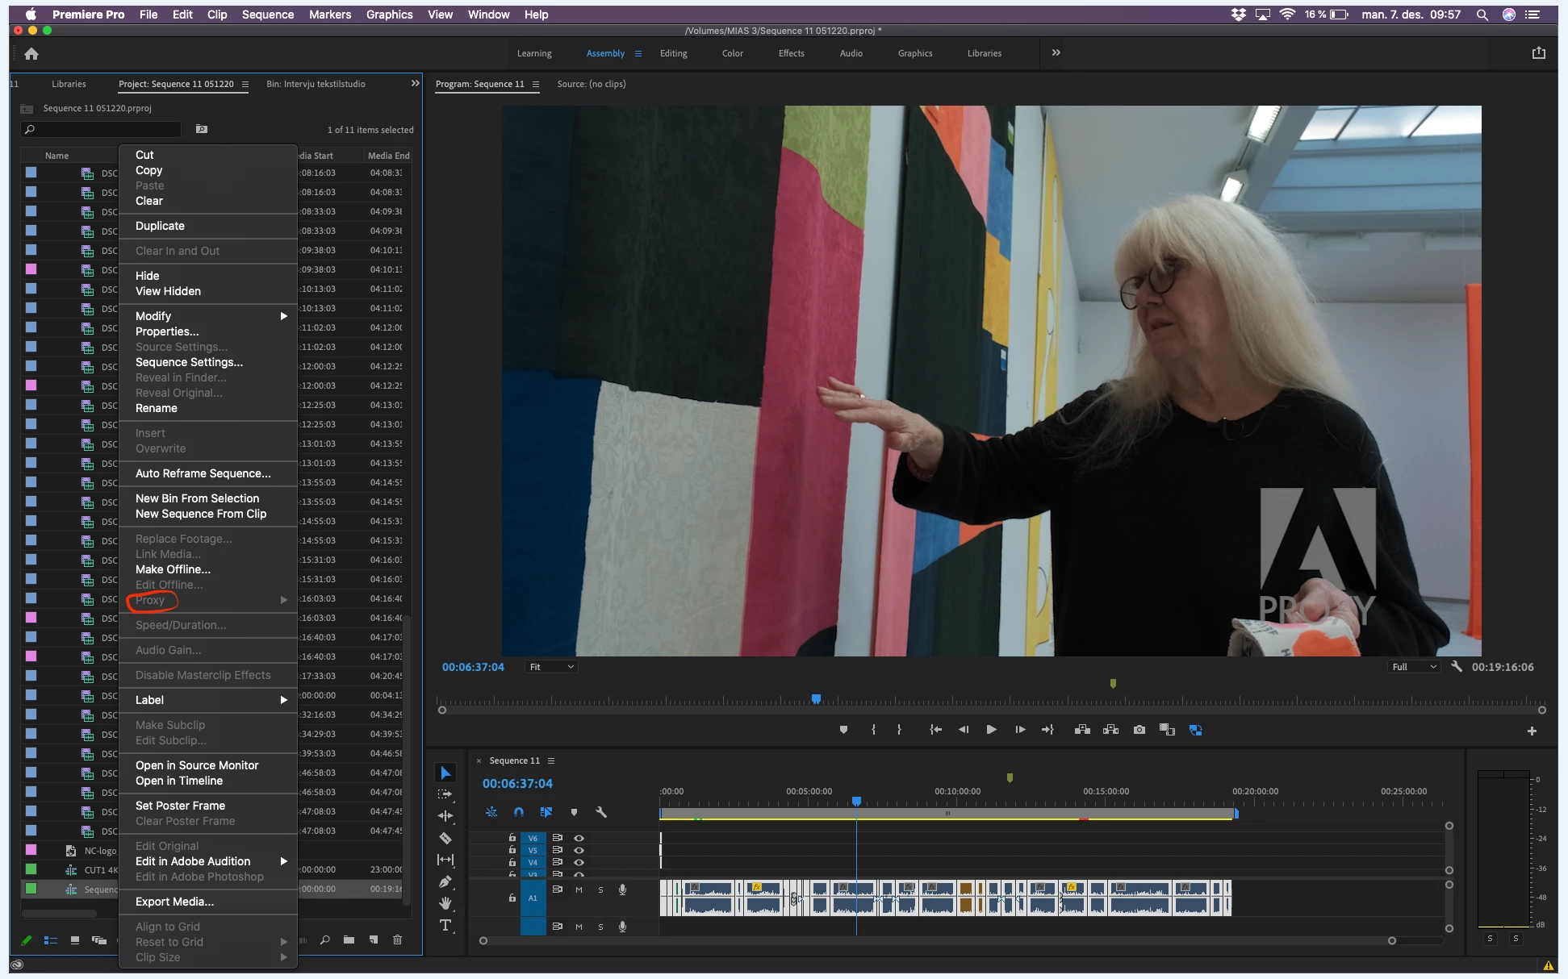Screen dimensions: 1568x979
Task: Select the Ripple Edit tool
Action: pyautogui.click(x=445, y=816)
